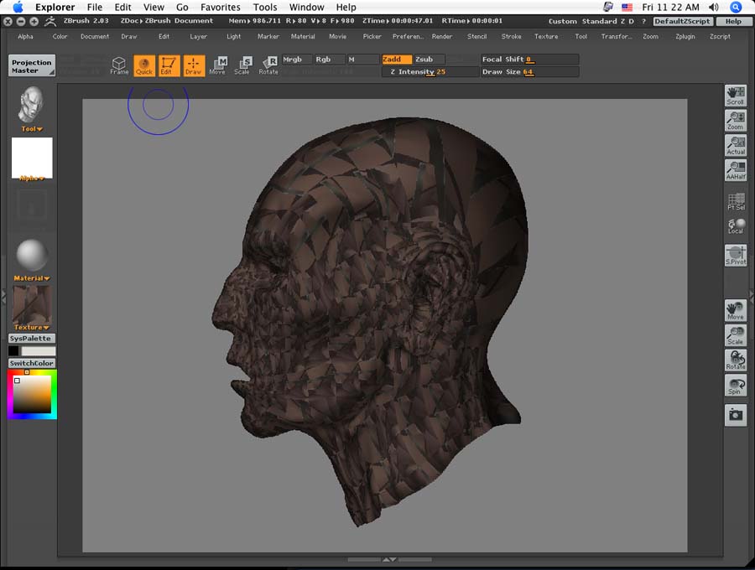
Task: Enable the M material channel
Action: 362,60
